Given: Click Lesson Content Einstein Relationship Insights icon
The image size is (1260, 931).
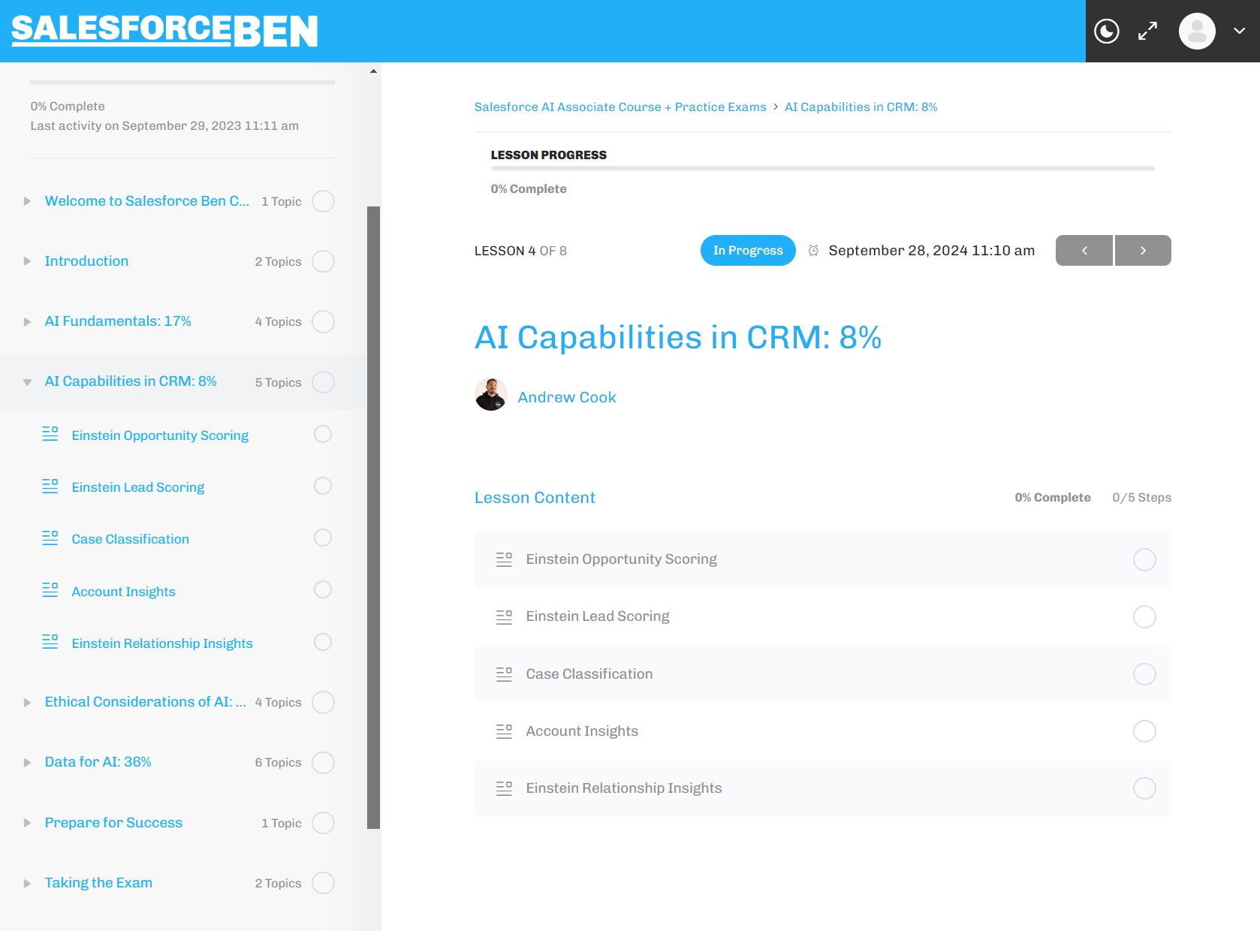Looking at the screenshot, I should [x=505, y=788].
